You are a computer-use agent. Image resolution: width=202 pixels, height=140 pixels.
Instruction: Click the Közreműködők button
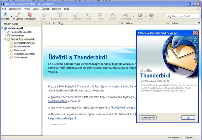pos(148,118)
